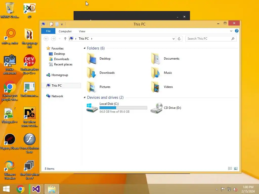This screenshot has width=259, height=194.
Task: Open the MEMZ-Dest Recycle Bin desktop icon
Action: (x=10, y=10)
